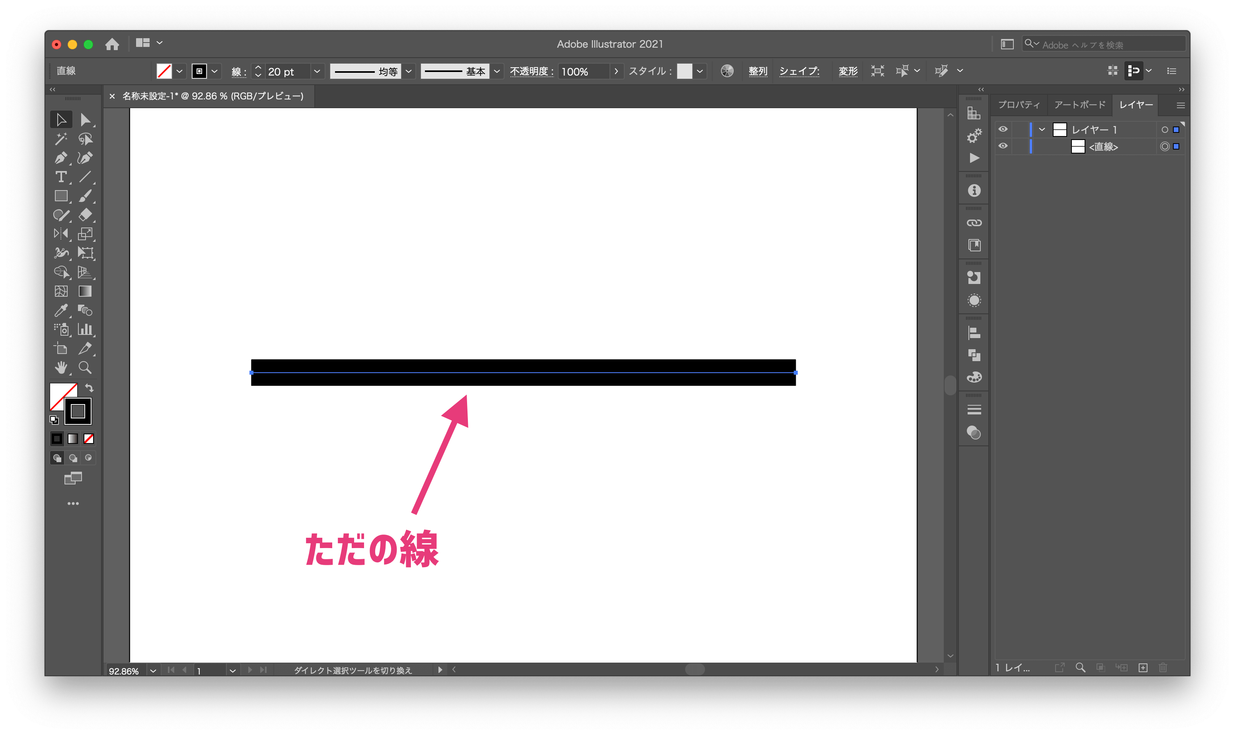Open the Edit Toolbar ellipsis
This screenshot has width=1235, height=735.
tap(73, 504)
